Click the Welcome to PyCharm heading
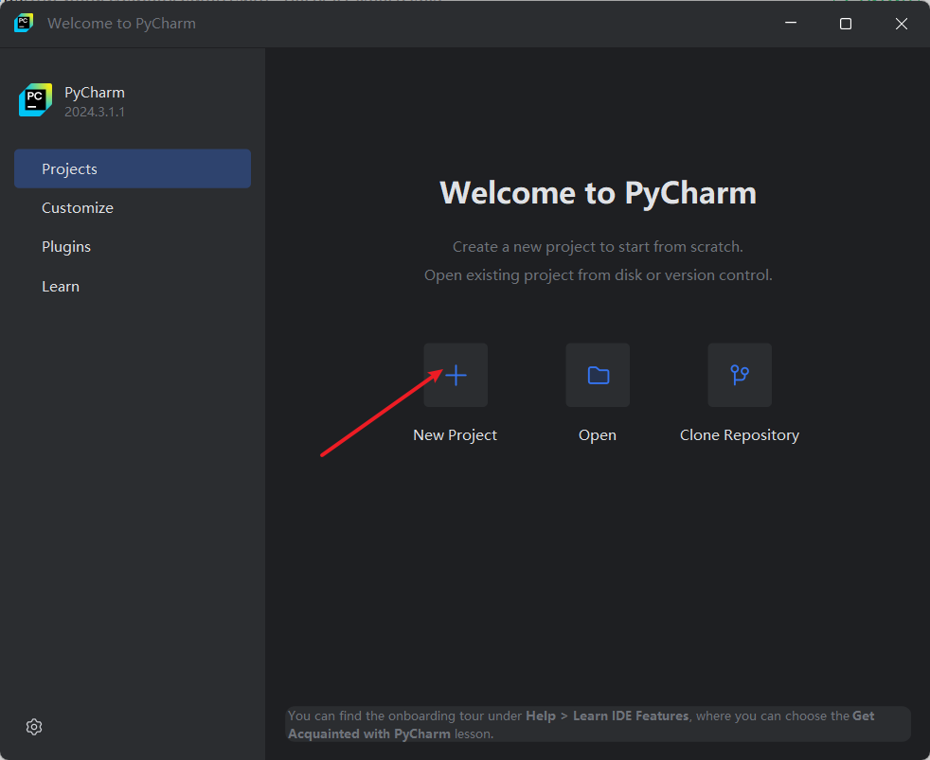Image resolution: width=930 pixels, height=760 pixels. click(598, 193)
